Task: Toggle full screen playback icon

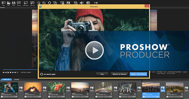Action: [x=18, y=72]
